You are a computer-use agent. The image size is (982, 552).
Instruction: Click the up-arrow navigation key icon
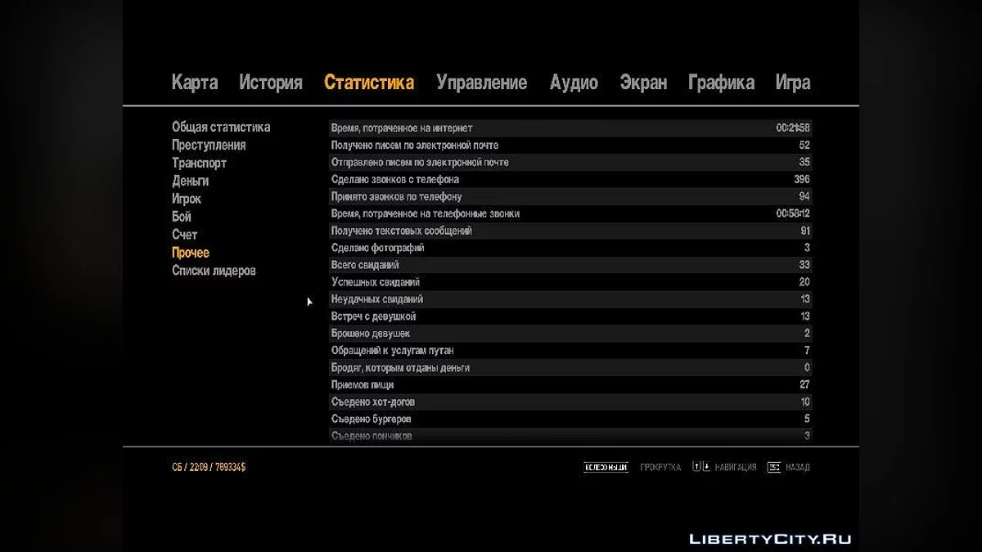[696, 466]
